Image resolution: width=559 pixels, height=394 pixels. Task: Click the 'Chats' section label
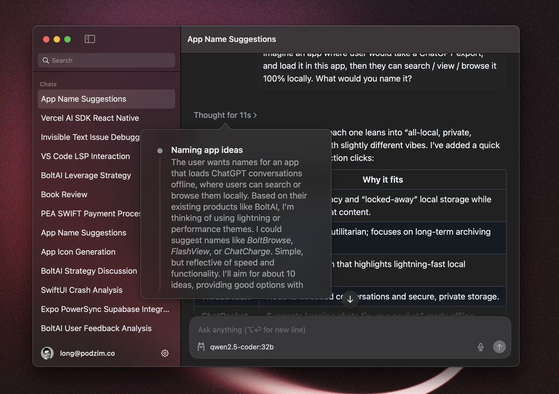pyautogui.click(x=48, y=84)
